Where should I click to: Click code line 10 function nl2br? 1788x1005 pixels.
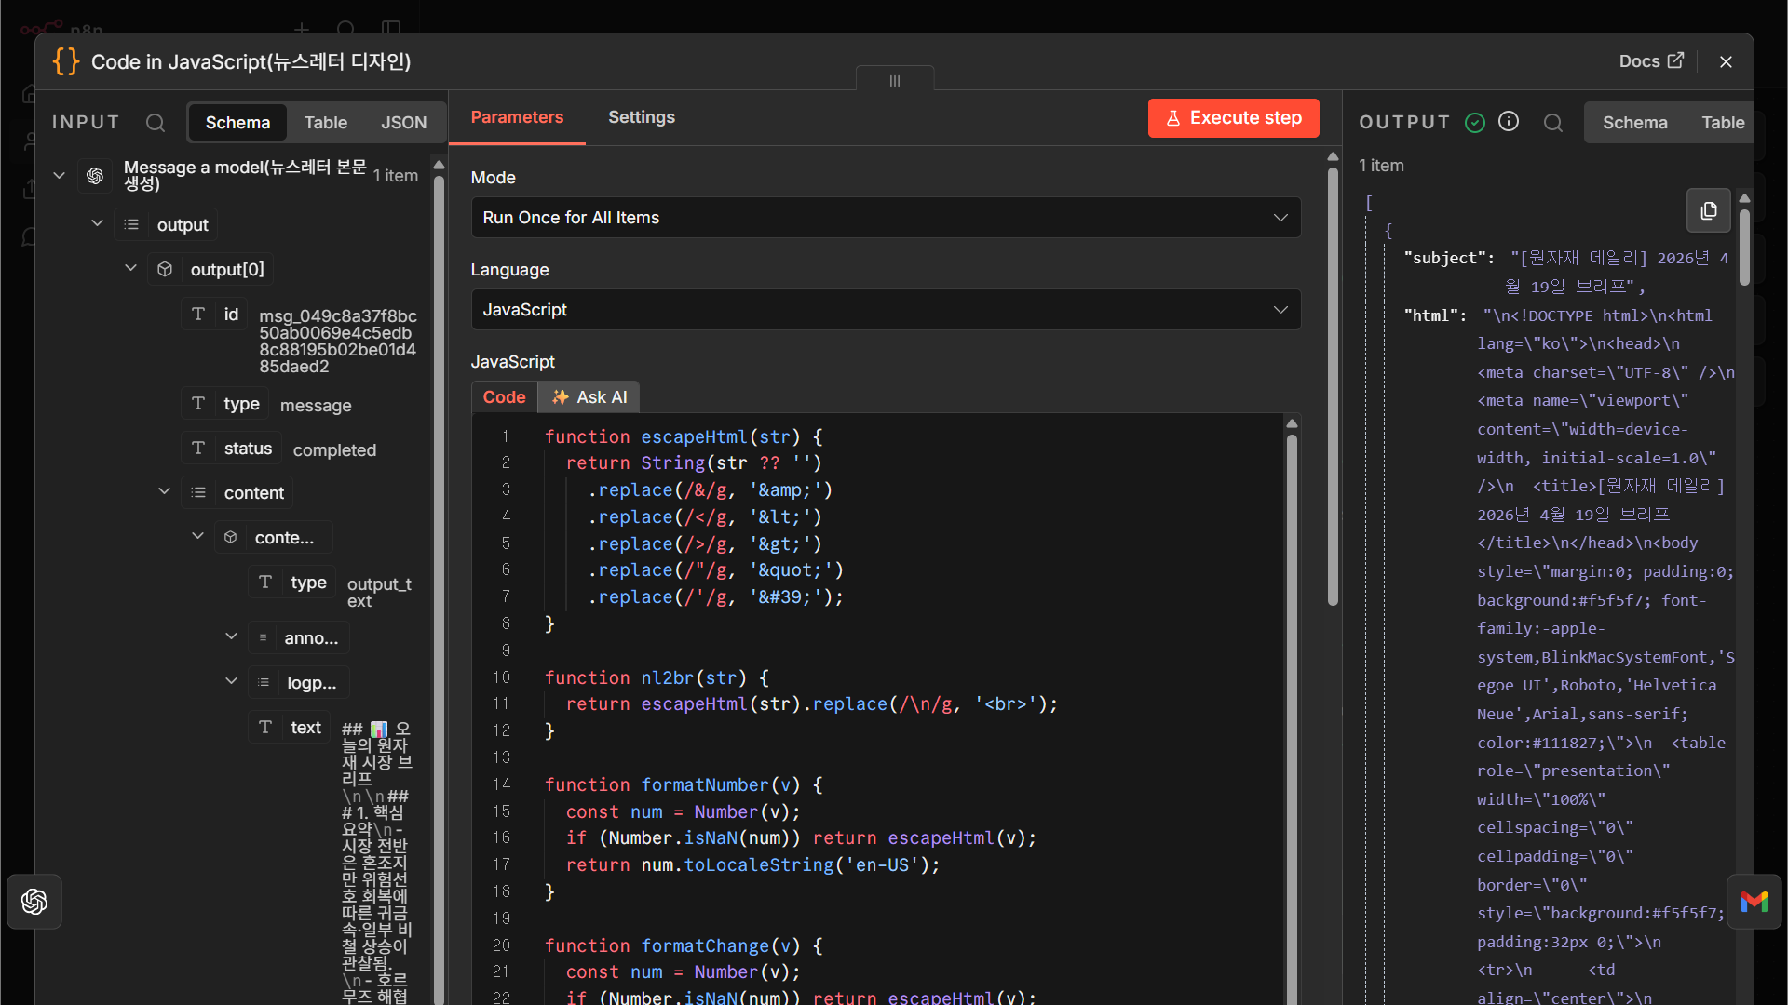coord(657,677)
